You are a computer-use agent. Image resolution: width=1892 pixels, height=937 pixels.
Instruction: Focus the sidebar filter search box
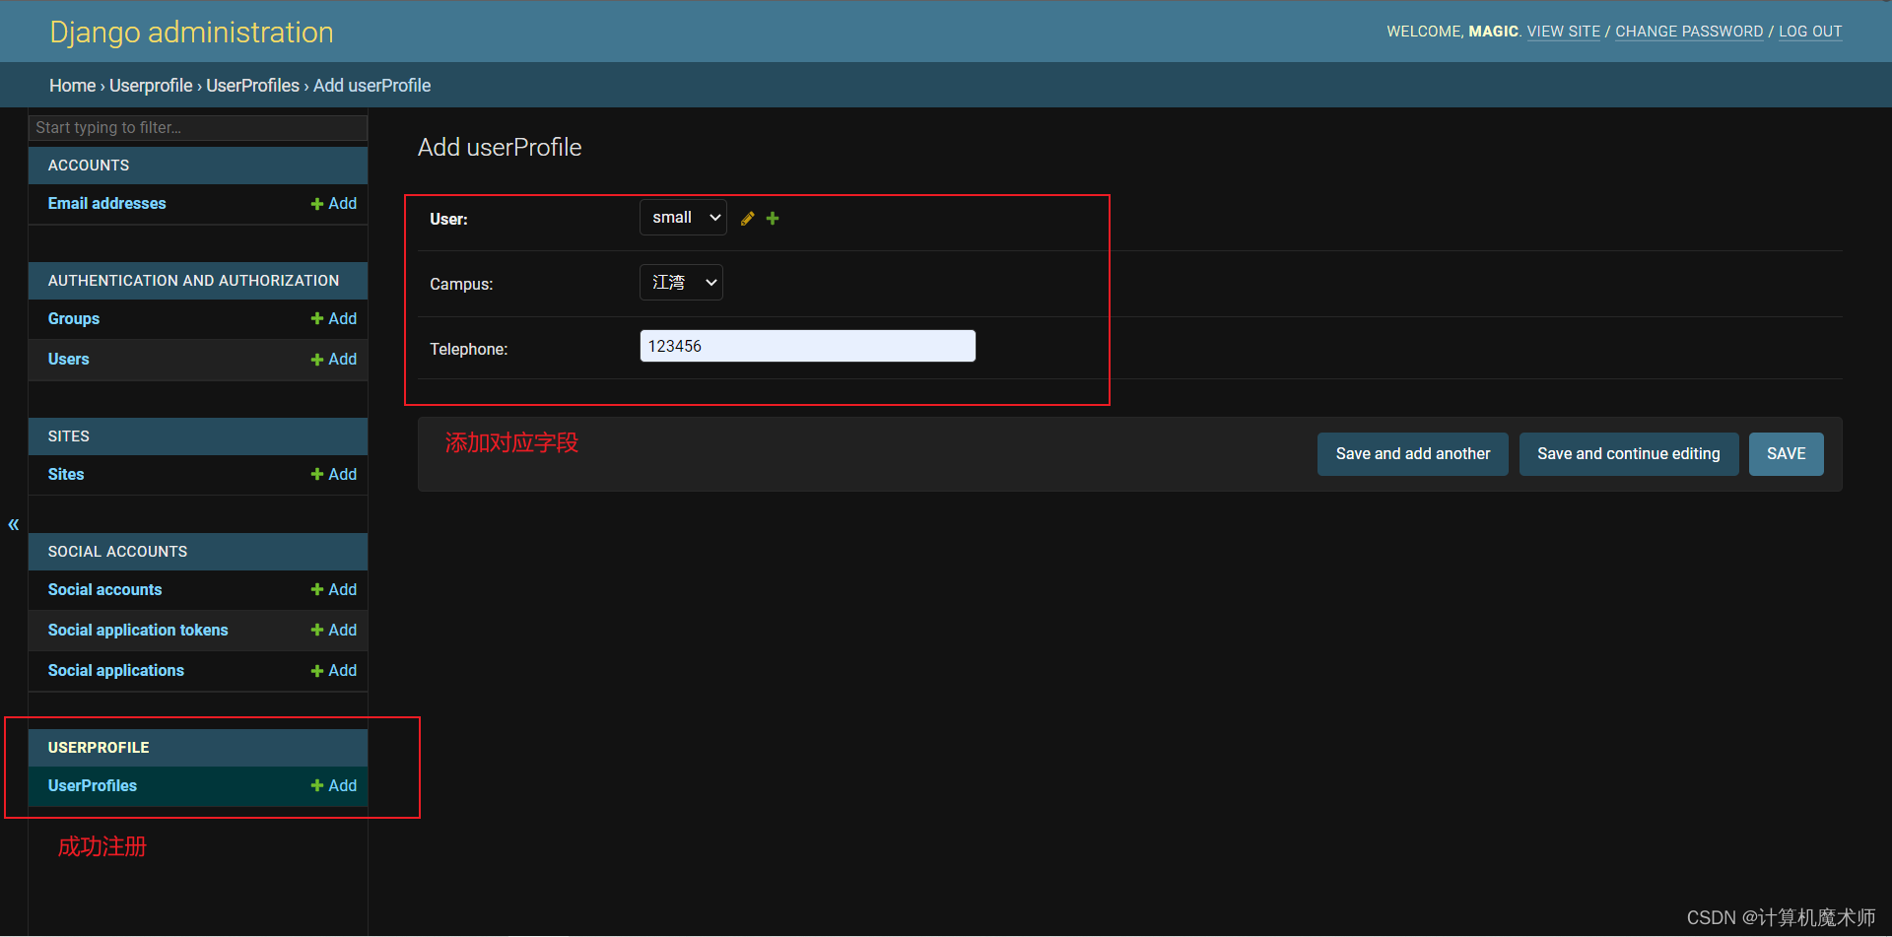(198, 128)
